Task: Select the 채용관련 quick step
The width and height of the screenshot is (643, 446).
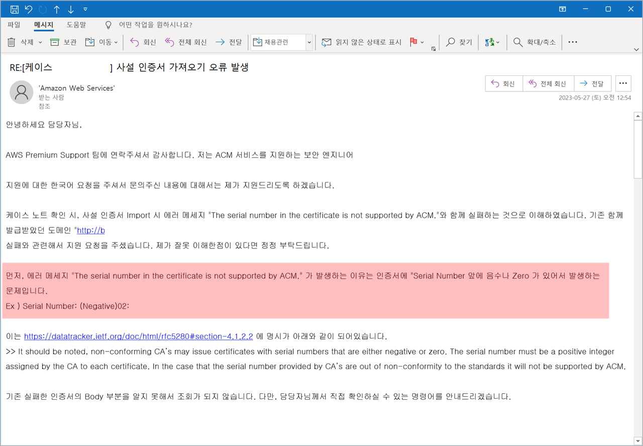Action: click(x=278, y=42)
